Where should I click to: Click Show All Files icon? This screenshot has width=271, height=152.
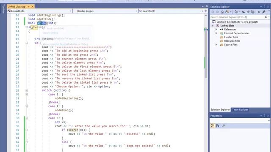point(253,12)
